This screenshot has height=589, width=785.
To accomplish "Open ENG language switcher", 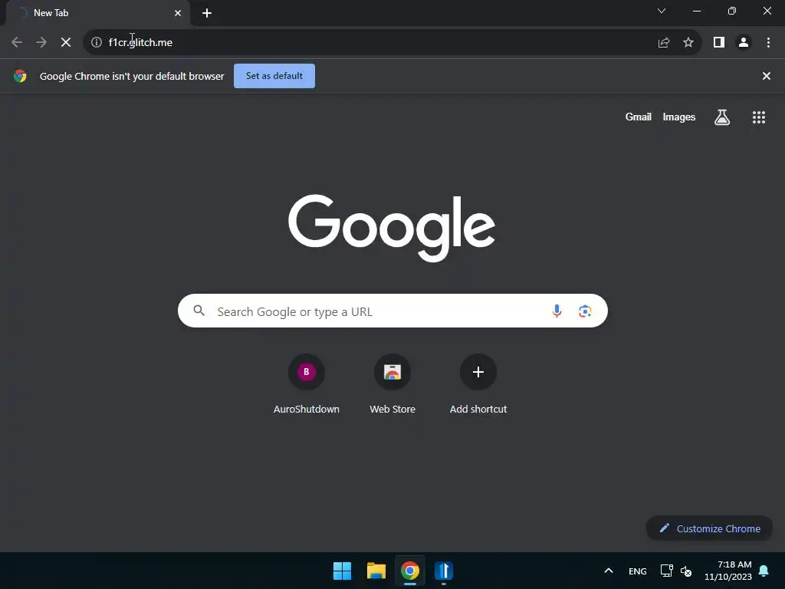I will click(637, 571).
